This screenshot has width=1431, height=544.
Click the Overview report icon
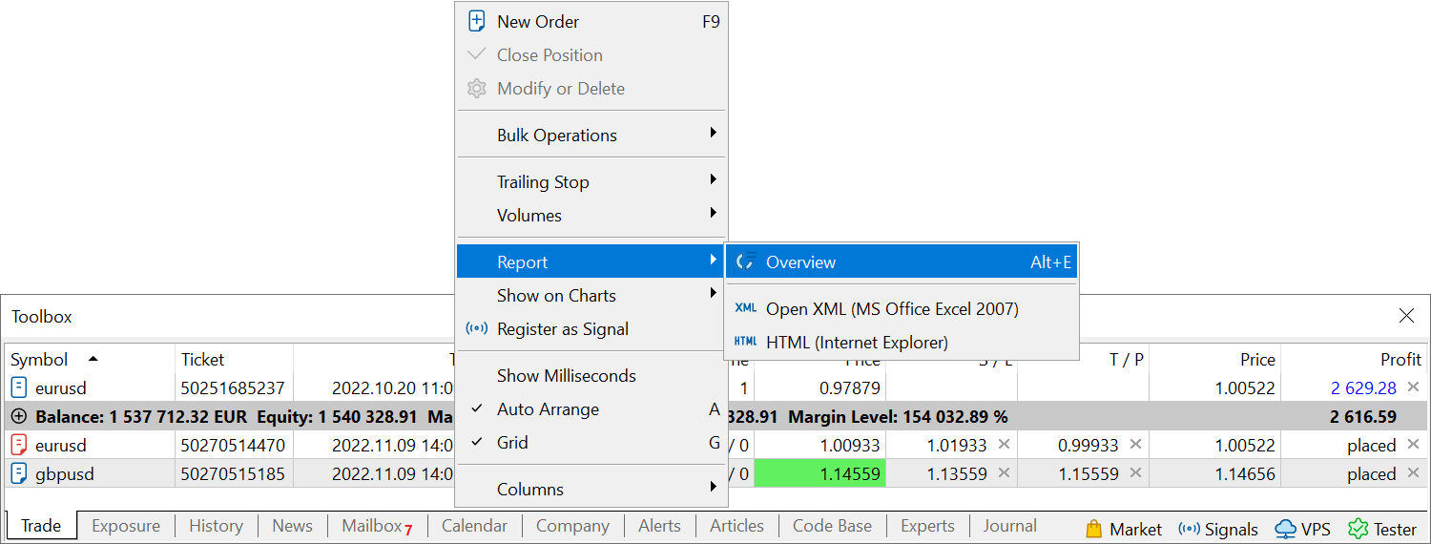[746, 262]
